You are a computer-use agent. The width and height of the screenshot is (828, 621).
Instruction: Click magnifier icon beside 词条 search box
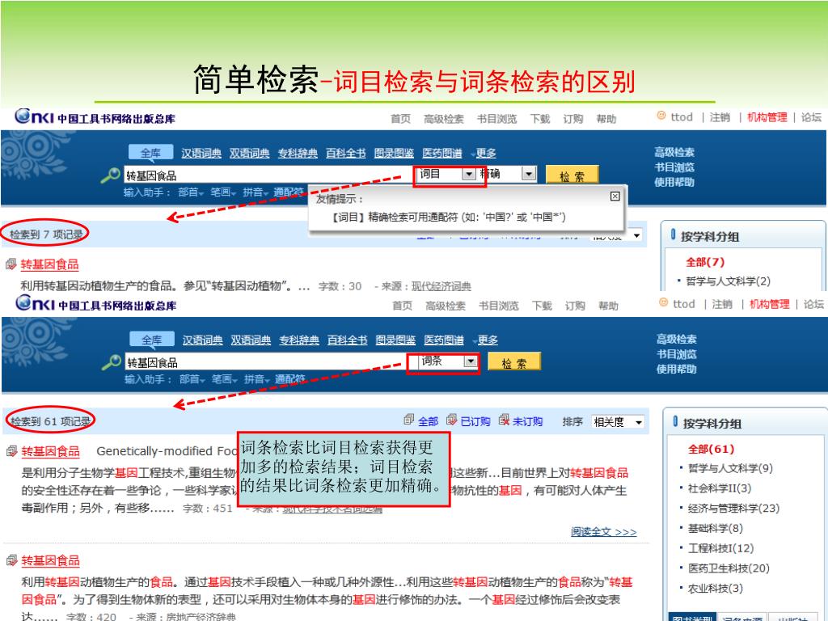(x=112, y=362)
